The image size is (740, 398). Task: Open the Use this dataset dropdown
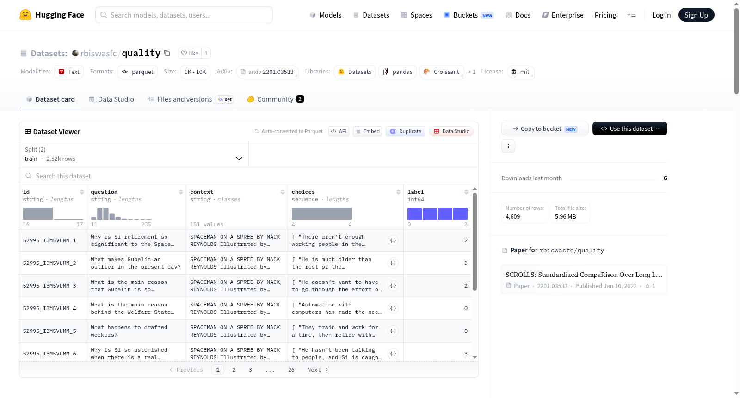[x=629, y=129]
